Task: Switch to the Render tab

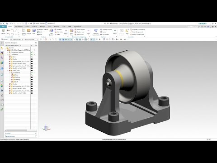Action: tap(57, 27)
